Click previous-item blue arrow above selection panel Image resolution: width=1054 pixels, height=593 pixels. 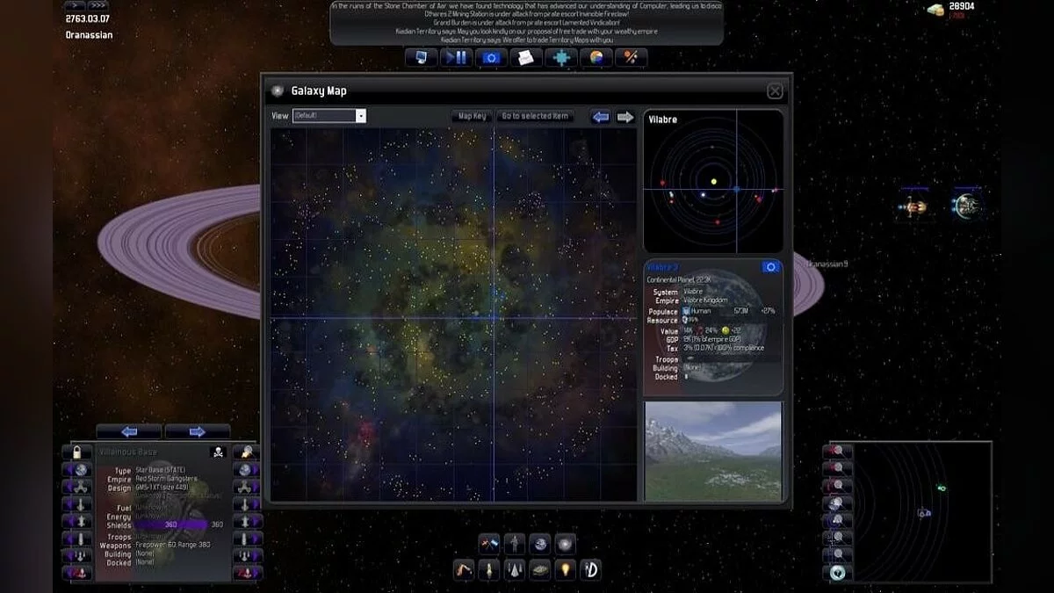pyautogui.click(x=129, y=431)
